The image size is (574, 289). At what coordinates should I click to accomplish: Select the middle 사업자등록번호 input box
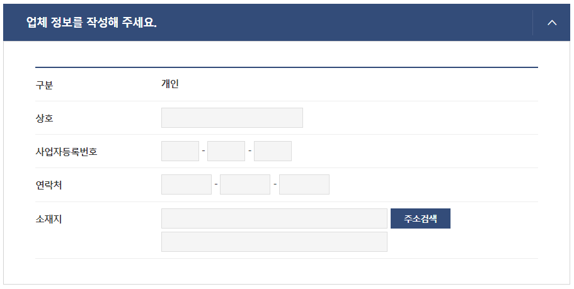point(226,151)
